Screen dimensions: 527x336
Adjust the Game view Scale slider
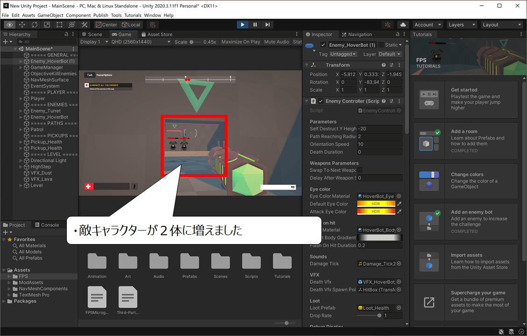click(x=195, y=42)
